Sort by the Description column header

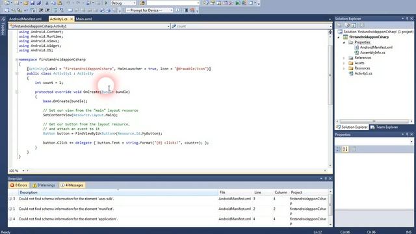coord(118,192)
